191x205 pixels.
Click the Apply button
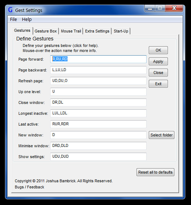pos(158,61)
